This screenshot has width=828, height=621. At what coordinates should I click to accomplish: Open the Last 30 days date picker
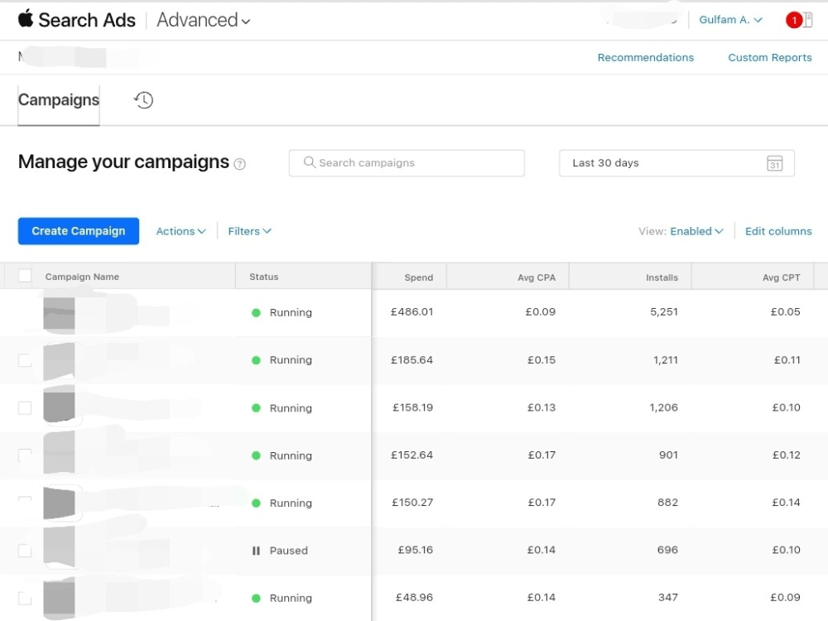(676, 163)
